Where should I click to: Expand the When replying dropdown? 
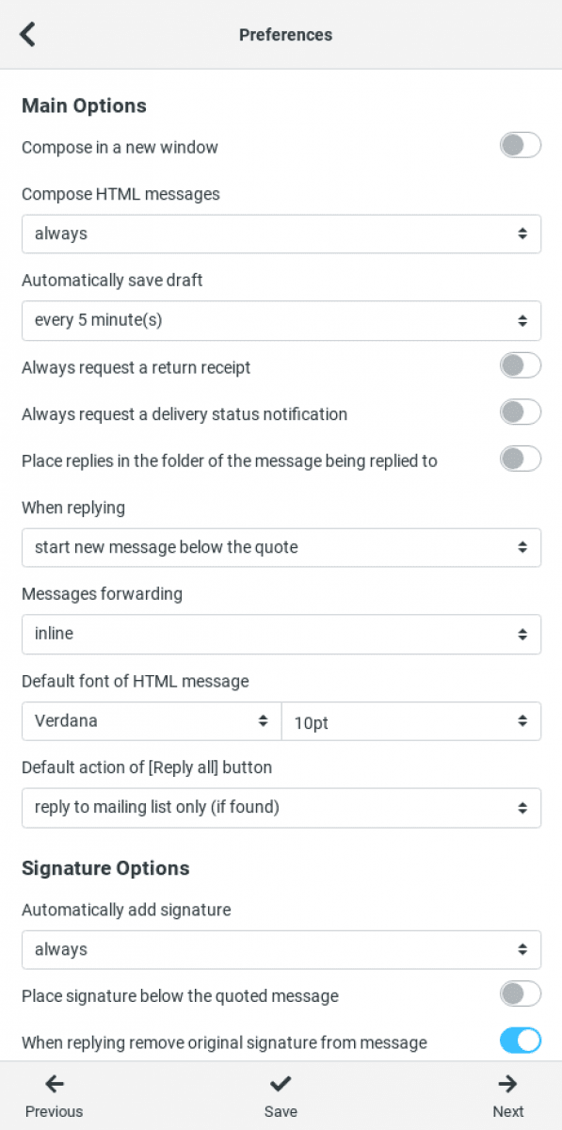[281, 547]
